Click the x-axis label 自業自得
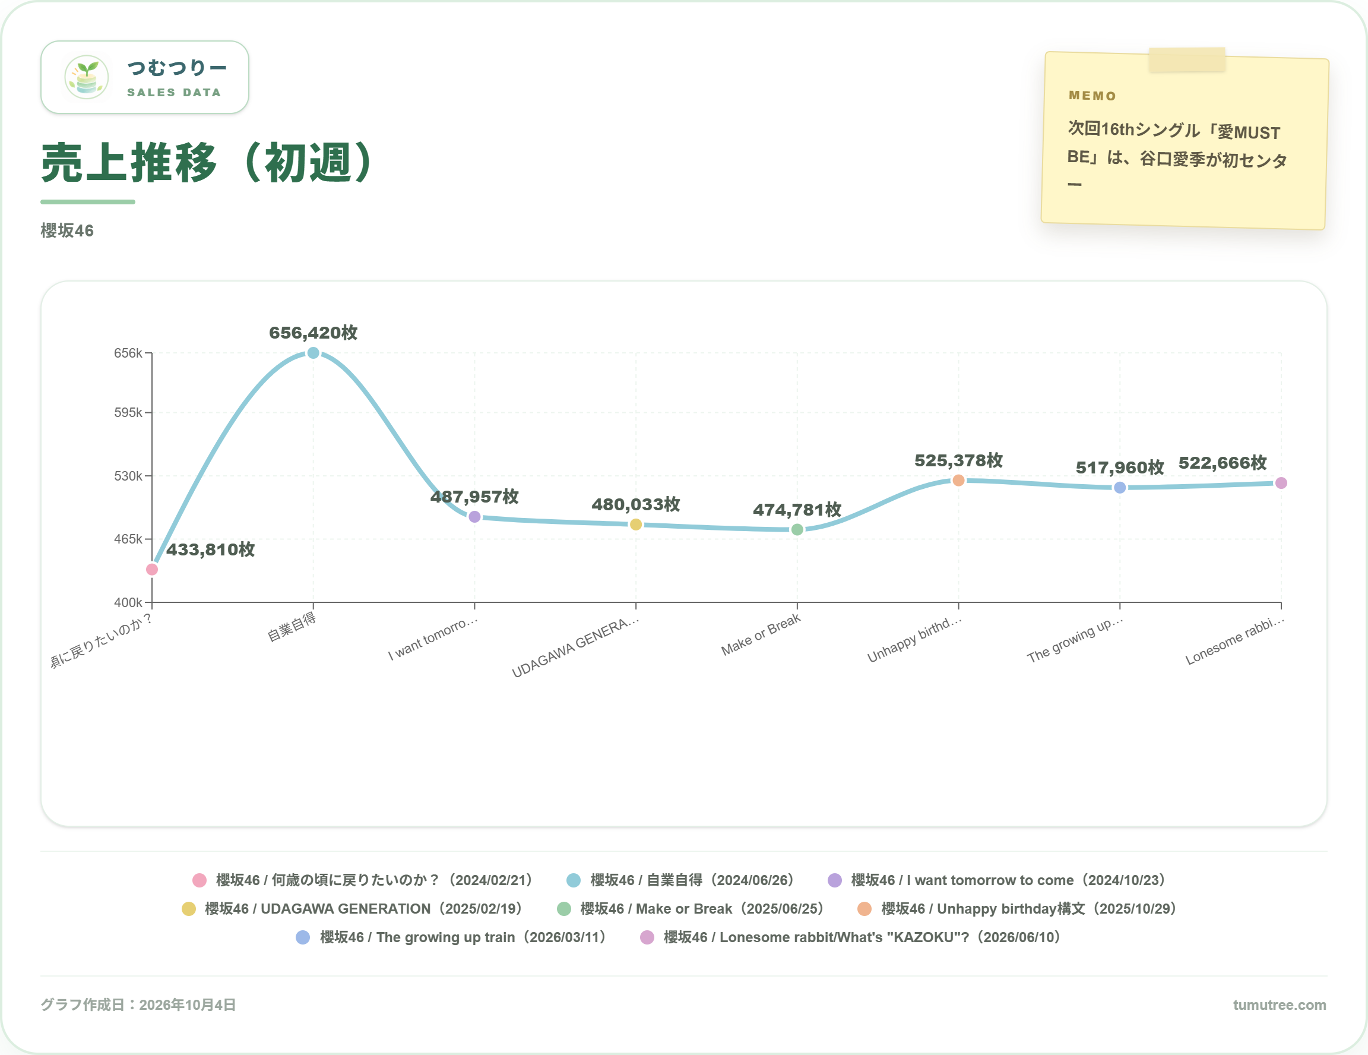This screenshot has width=1368, height=1055. [x=292, y=627]
